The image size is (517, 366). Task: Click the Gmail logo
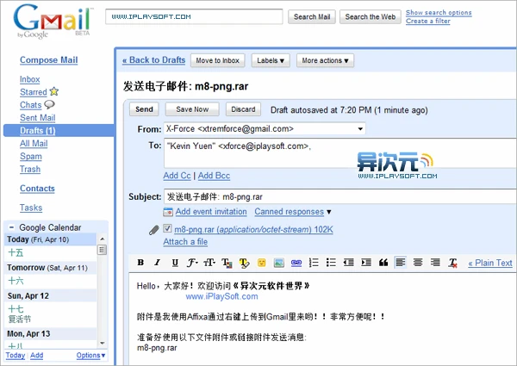coord(53,21)
